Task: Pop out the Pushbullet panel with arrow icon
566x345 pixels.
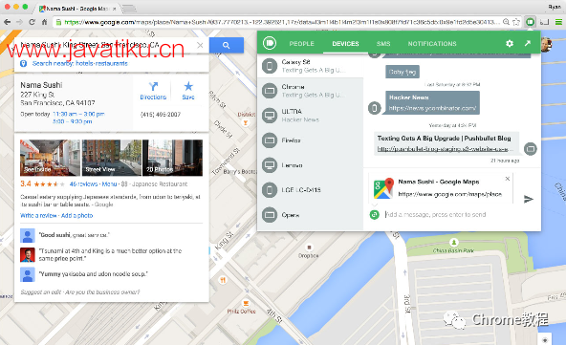Action: tap(528, 43)
